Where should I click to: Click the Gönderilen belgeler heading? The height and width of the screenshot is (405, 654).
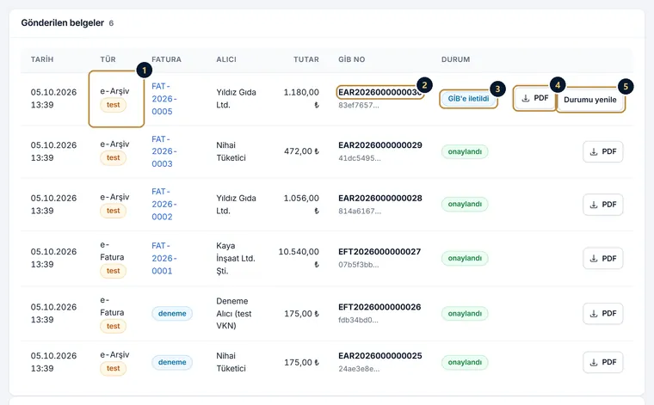point(63,23)
